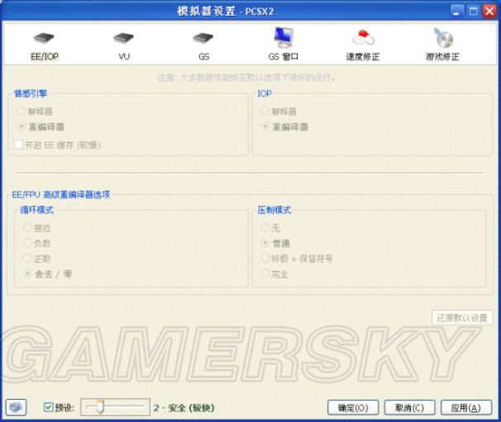Choose 终极 + 保留符号 in 压制模式
Screen dimensions: 501x422
(x=297, y=258)
